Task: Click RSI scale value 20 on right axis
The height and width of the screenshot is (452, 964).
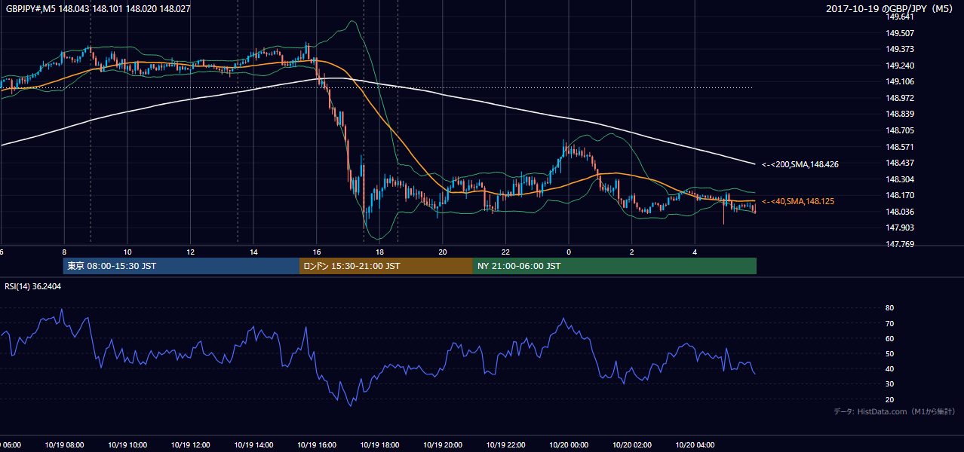Action: 890,399
